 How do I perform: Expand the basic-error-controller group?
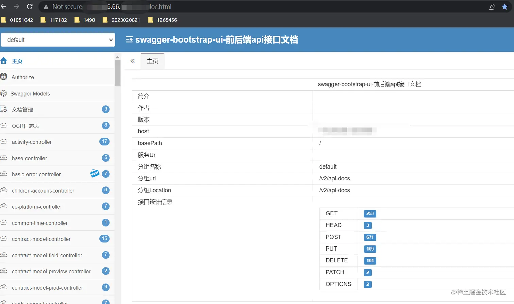click(57, 174)
